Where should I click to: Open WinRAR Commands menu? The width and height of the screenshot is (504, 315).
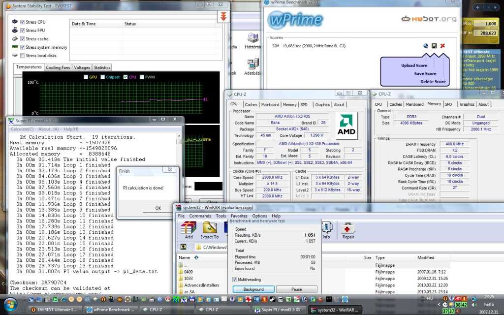tap(200, 216)
